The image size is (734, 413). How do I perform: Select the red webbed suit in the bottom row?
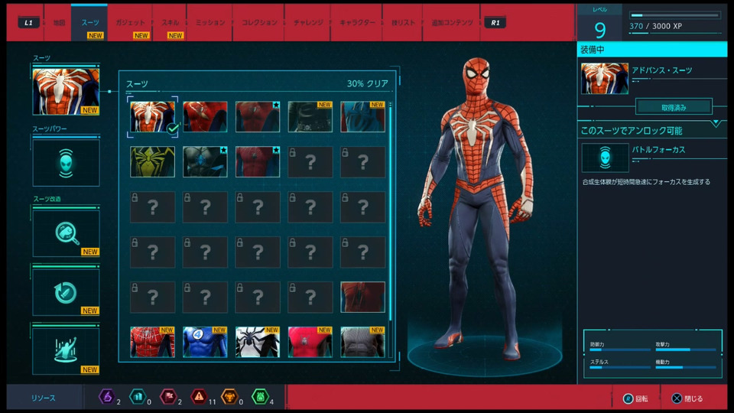tap(153, 342)
